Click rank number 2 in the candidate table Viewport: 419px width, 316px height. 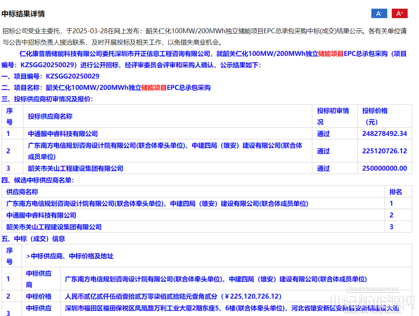(391, 215)
